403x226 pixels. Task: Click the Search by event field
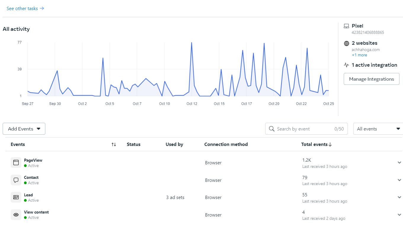point(304,129)
